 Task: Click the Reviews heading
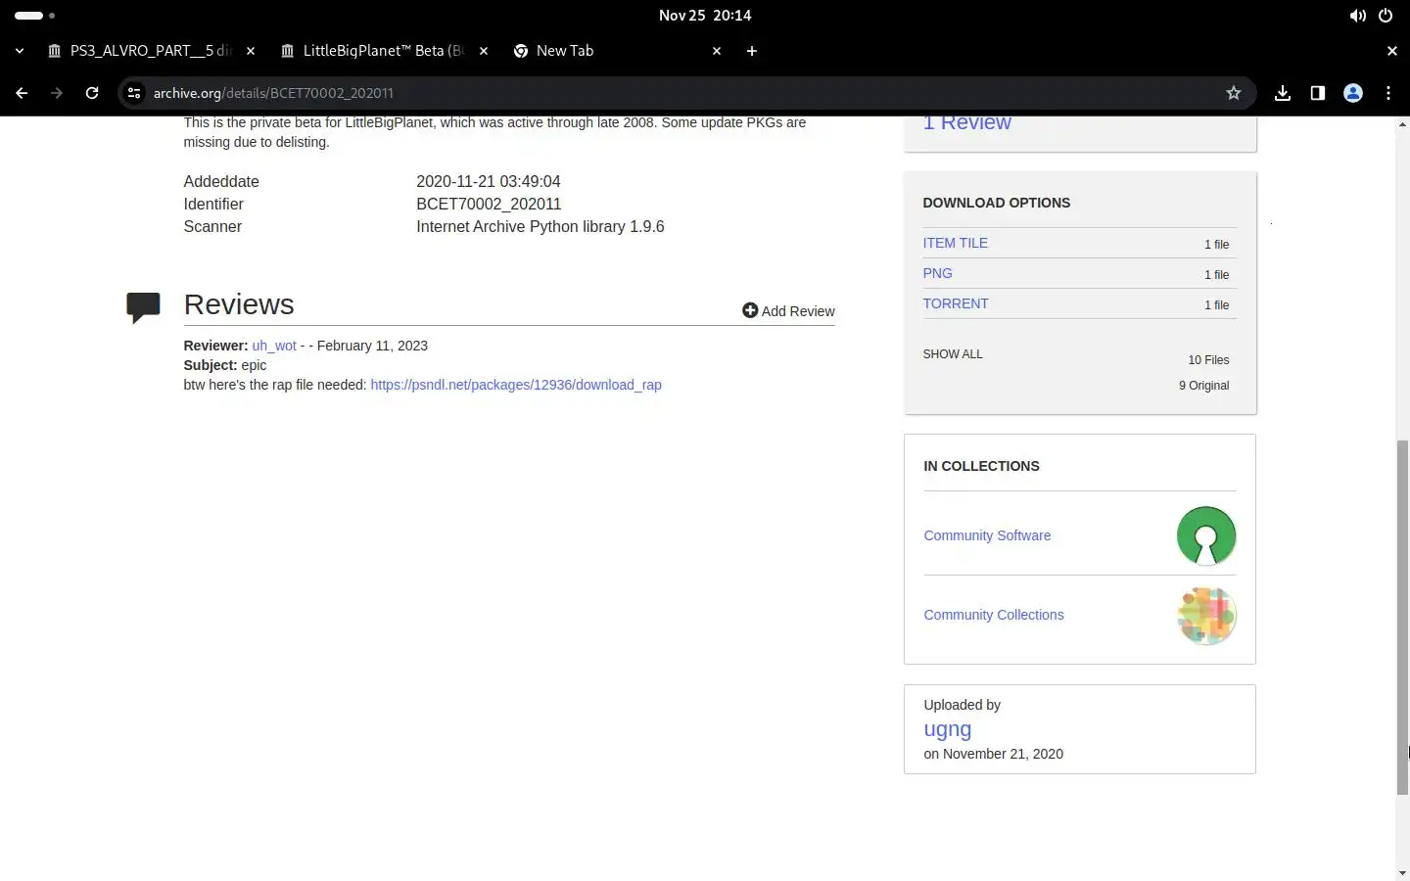(239, 304)
